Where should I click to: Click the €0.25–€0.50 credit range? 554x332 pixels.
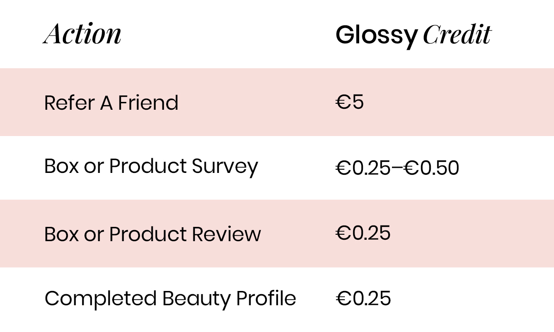pos(397,168)
